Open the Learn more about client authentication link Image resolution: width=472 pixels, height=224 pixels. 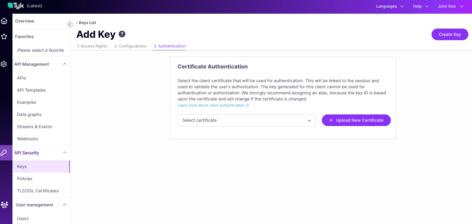click(x=211, y=105)
